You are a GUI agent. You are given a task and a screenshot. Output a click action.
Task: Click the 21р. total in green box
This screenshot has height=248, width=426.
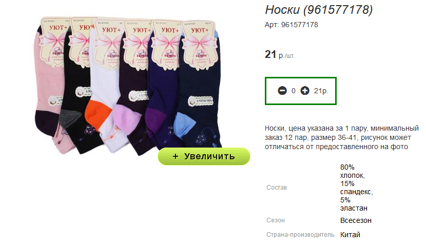(321, 91)
